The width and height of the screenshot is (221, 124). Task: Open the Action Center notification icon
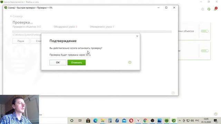tap(215, 121)
